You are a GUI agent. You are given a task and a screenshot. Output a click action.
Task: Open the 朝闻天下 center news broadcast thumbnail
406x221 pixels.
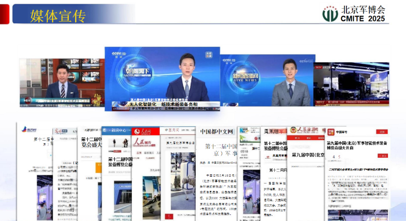pyautogui.click(x=162, y=79)
